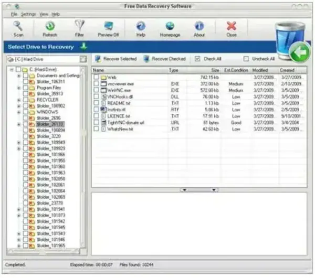
Task: Expand the Documents and Settings node
Action: 19,76
